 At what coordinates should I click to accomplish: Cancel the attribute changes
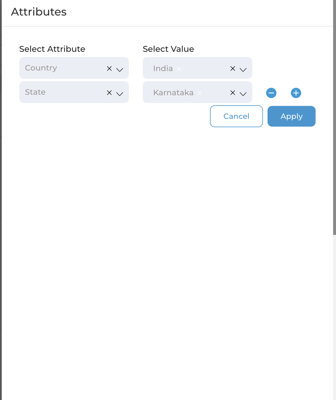coord(236,116)
